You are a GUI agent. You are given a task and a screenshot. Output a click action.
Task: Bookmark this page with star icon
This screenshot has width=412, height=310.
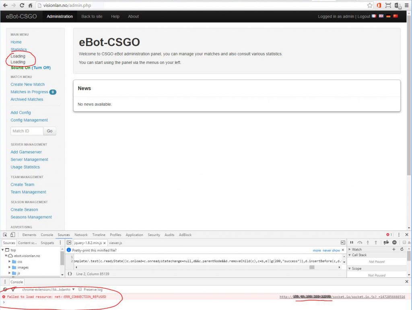[x=370, y=5]
